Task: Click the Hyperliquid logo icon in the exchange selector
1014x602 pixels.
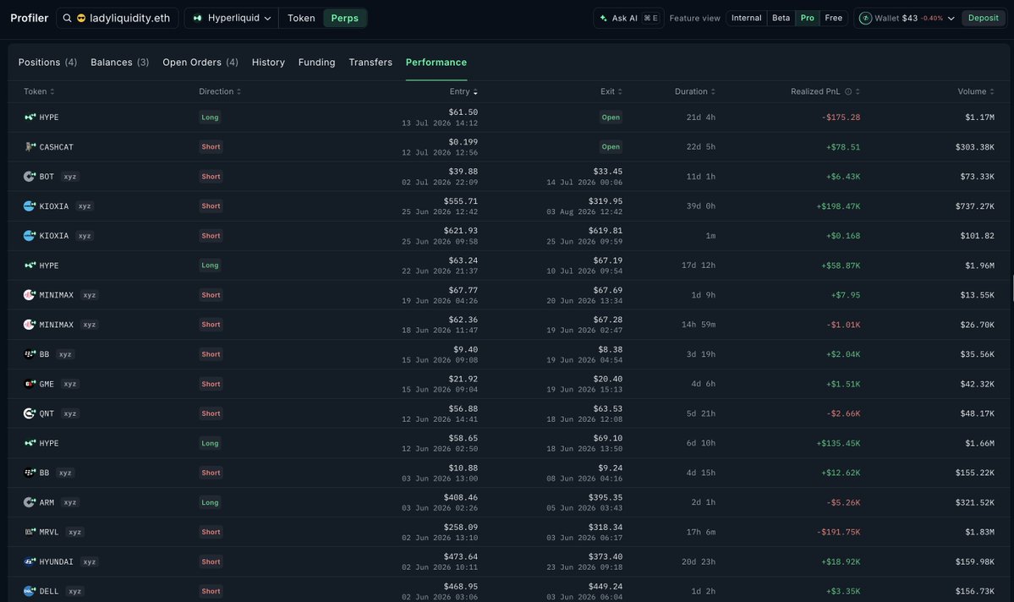Action: coord(197,18)
